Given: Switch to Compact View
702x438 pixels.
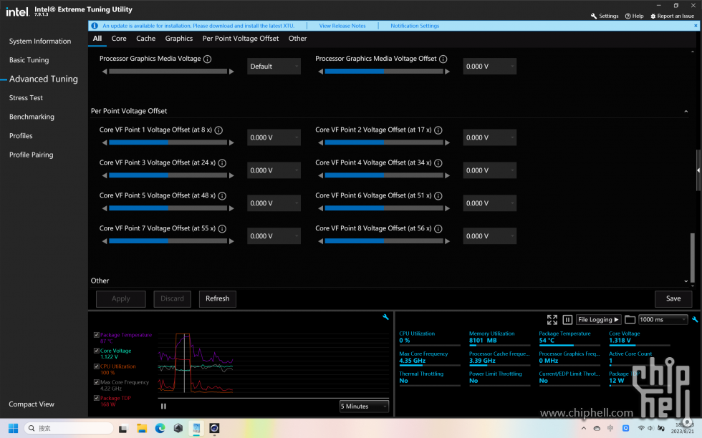Looking at the screenshot, I should pyautogui.click(x=32, y=404).
